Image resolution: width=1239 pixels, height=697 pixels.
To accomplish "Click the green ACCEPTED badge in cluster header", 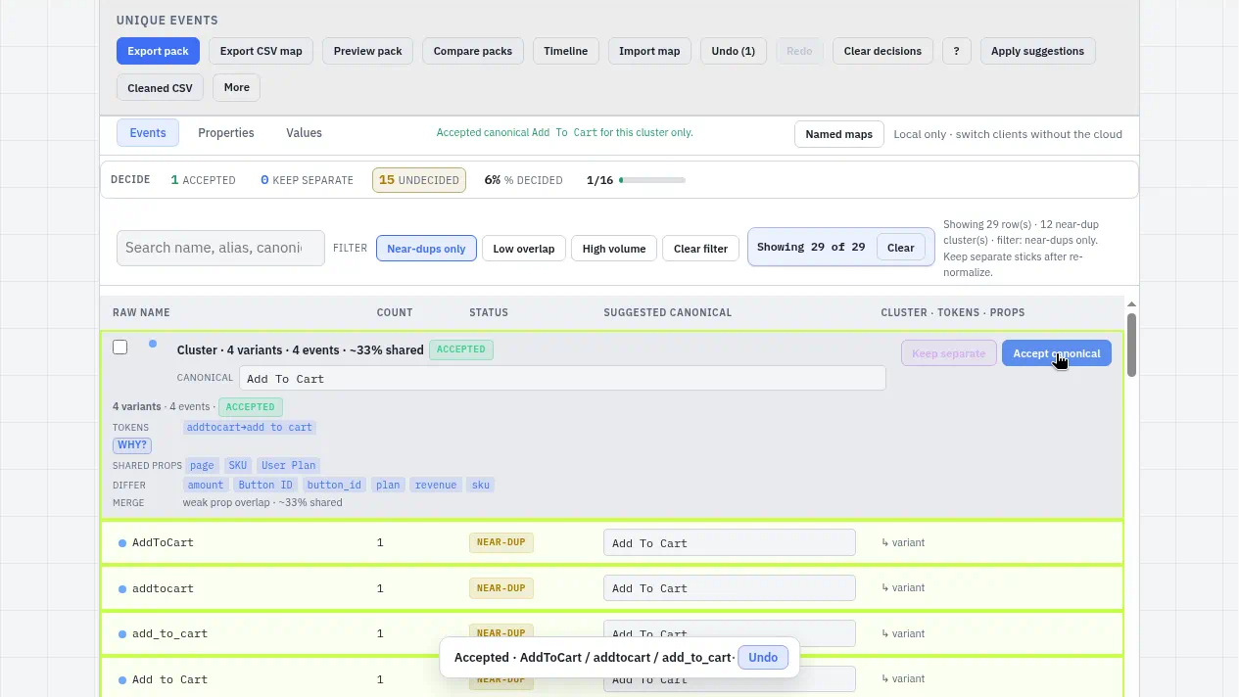I will (x=461, y=349).
